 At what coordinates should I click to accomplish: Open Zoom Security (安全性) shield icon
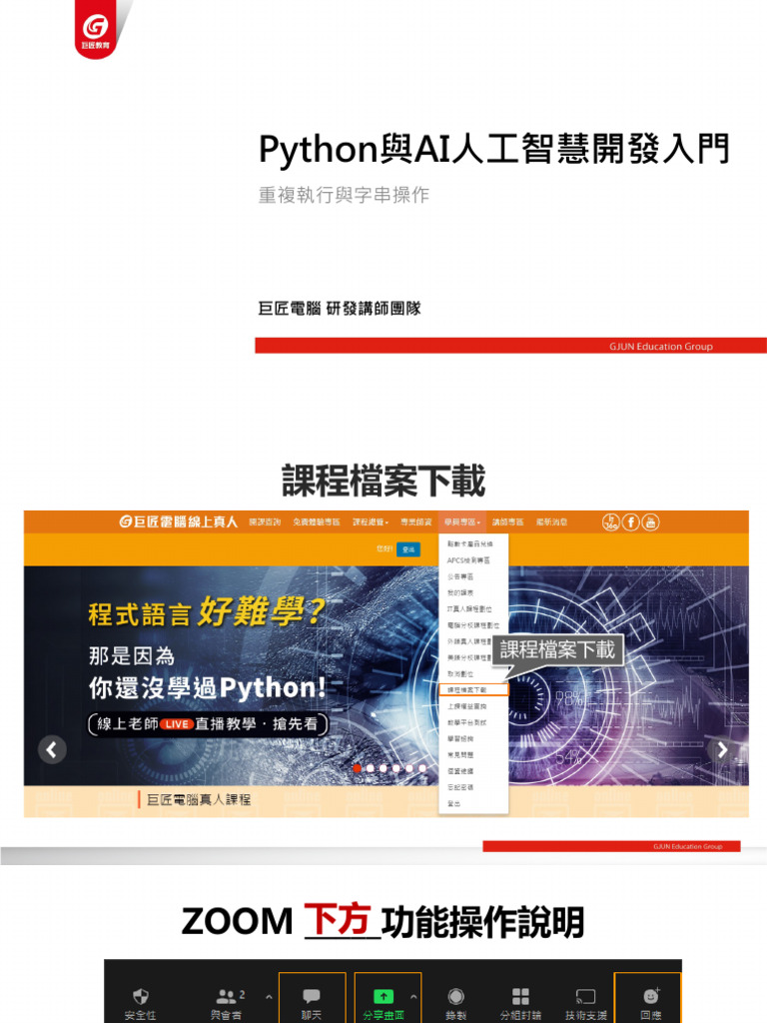click(x=140, y=996)
